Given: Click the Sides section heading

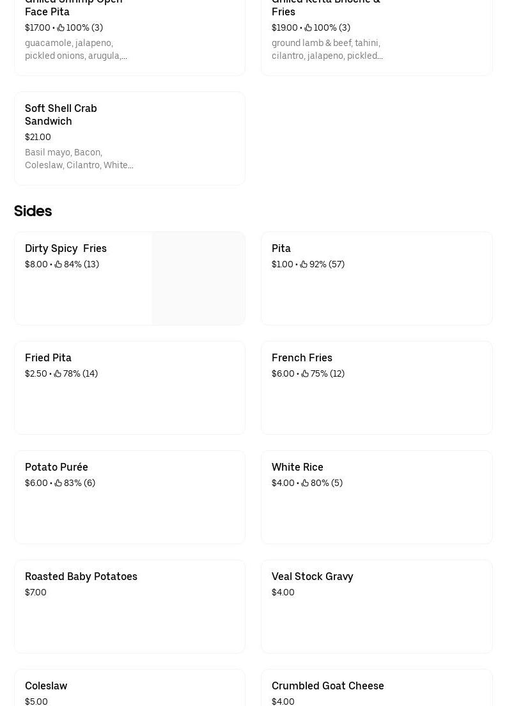Looking at the screenshot, I should (x=33, y=211).
